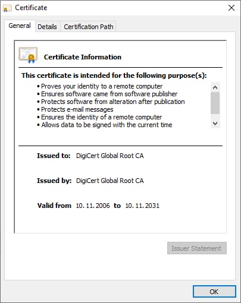Click the small certificate icon in title bar

coord(7,8)
